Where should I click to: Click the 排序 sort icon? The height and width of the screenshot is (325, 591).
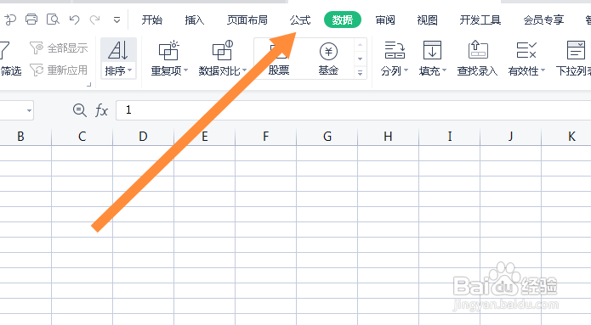point(118,50)
